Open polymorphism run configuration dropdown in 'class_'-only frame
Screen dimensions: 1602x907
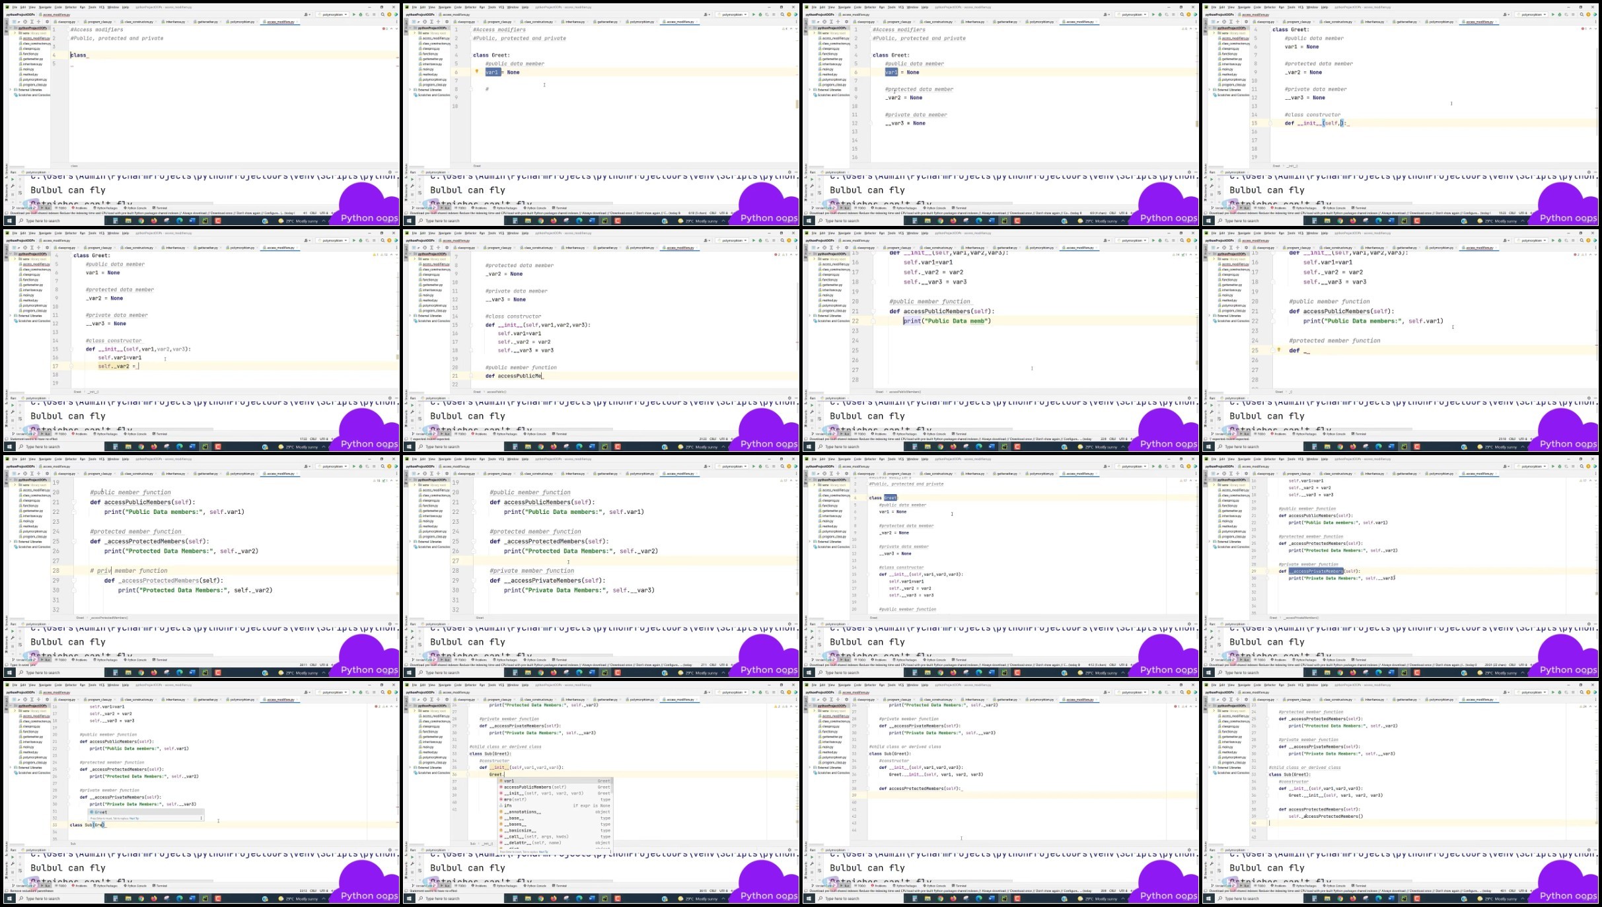coord(332,15)
